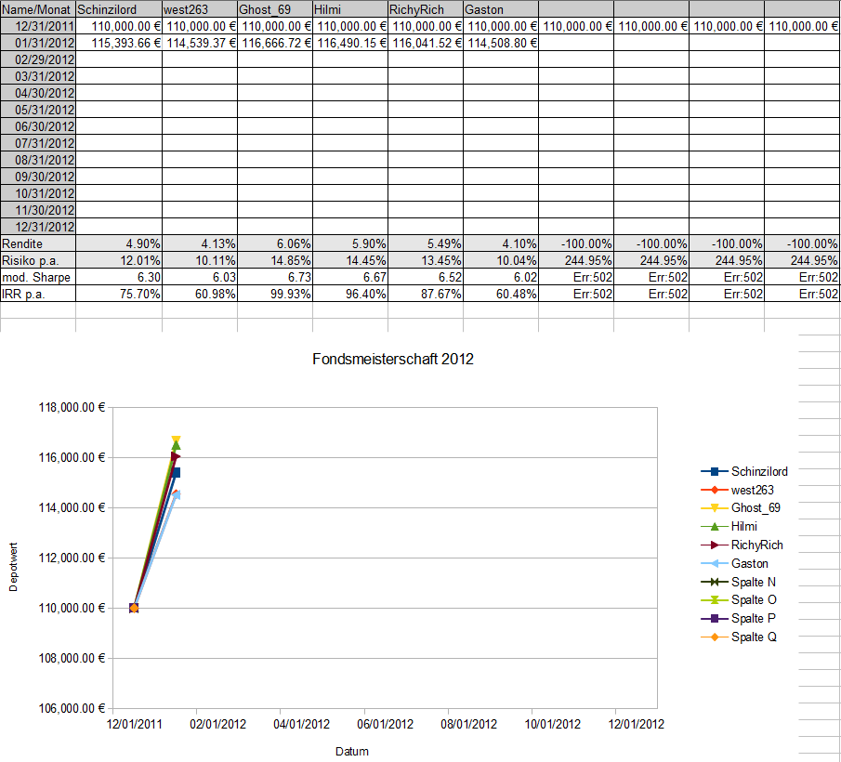Click the 99.93% IRR cell
Screen dimensions: 841x762
pos(275,294)
